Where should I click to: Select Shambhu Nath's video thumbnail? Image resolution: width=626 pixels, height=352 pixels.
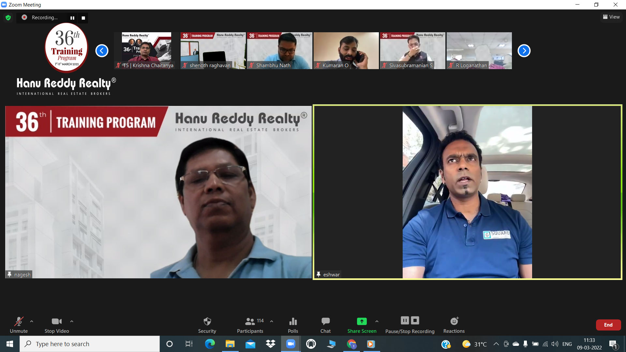(x=279, y=51)
